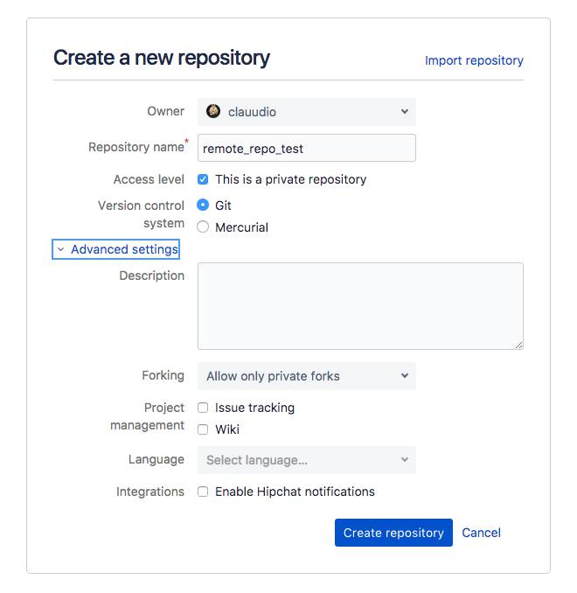Image resolution: width=577 pixels, height=593 pixels.
Task: Click the Advanced settings chevron icon
Action: [60, 249]
